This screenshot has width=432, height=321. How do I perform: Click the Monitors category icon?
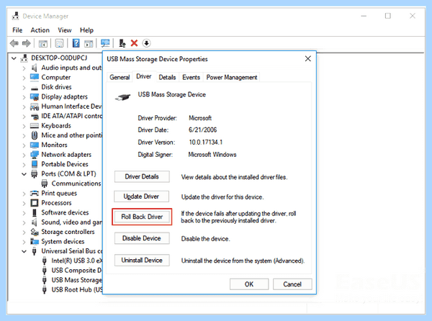[35, 145]
